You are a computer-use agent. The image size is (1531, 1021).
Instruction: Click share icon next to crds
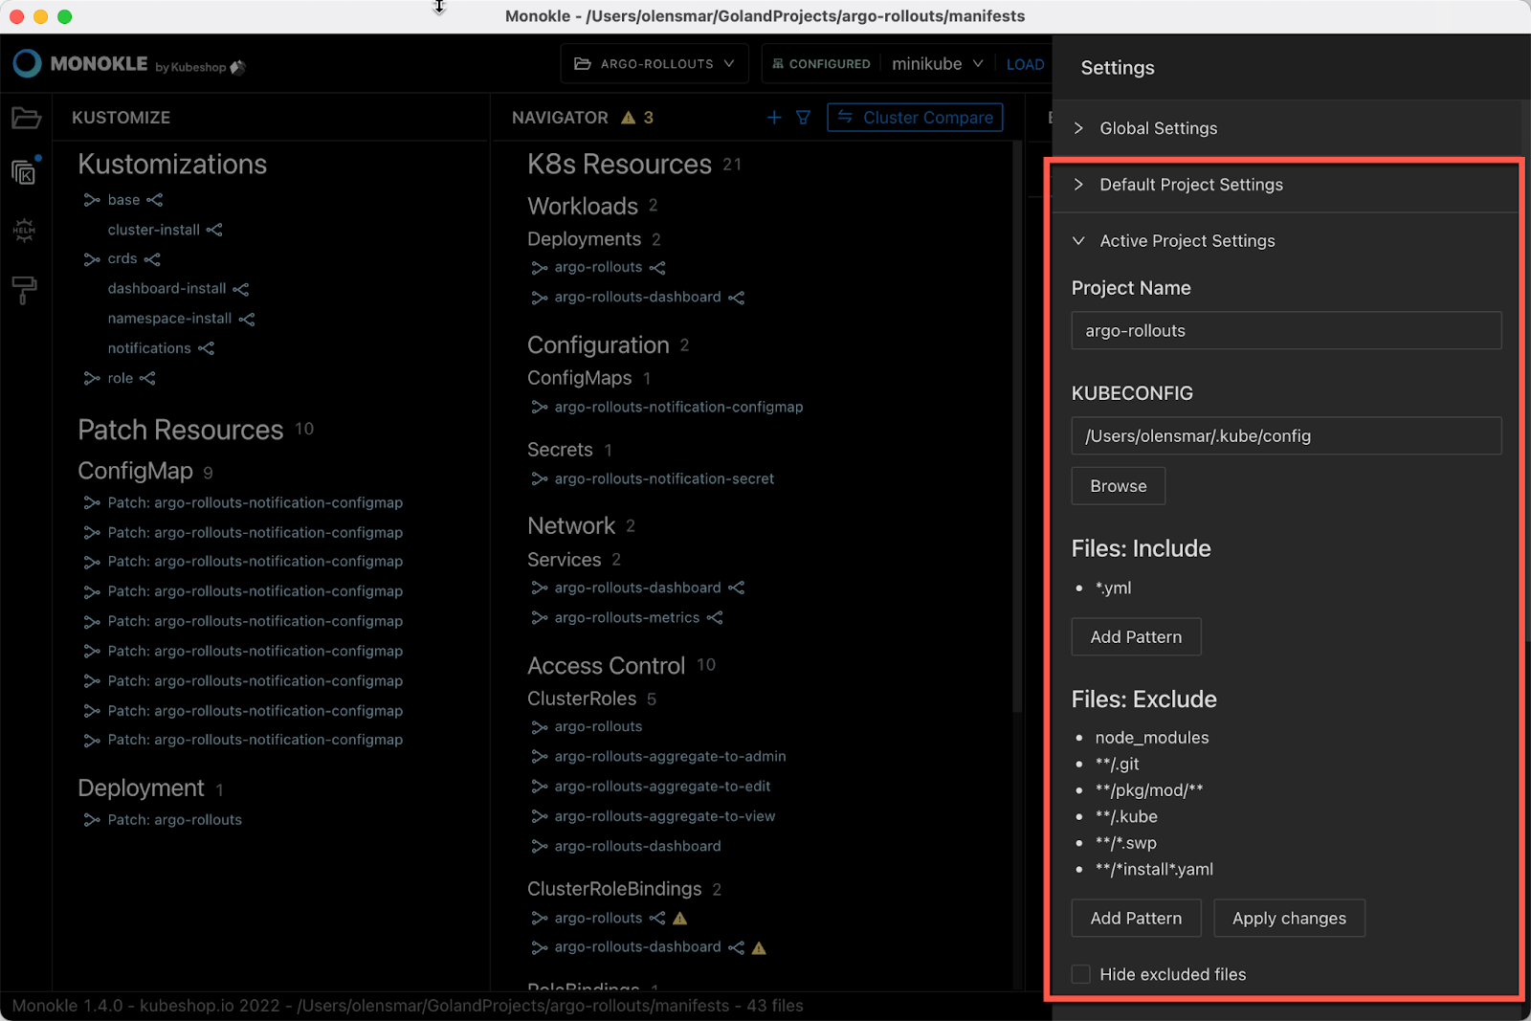[x=152, y=259]
